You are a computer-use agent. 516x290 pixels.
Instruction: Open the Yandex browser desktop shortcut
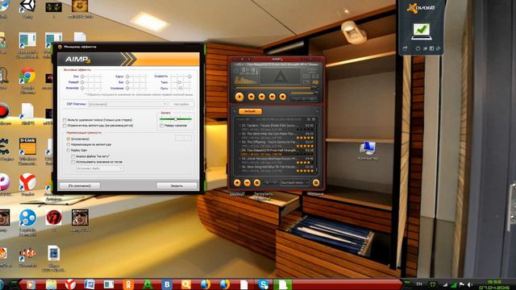pos(27,184)
